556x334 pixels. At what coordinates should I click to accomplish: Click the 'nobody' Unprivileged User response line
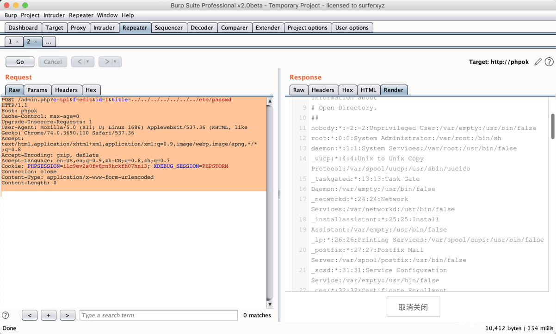[x=424, y=128]
